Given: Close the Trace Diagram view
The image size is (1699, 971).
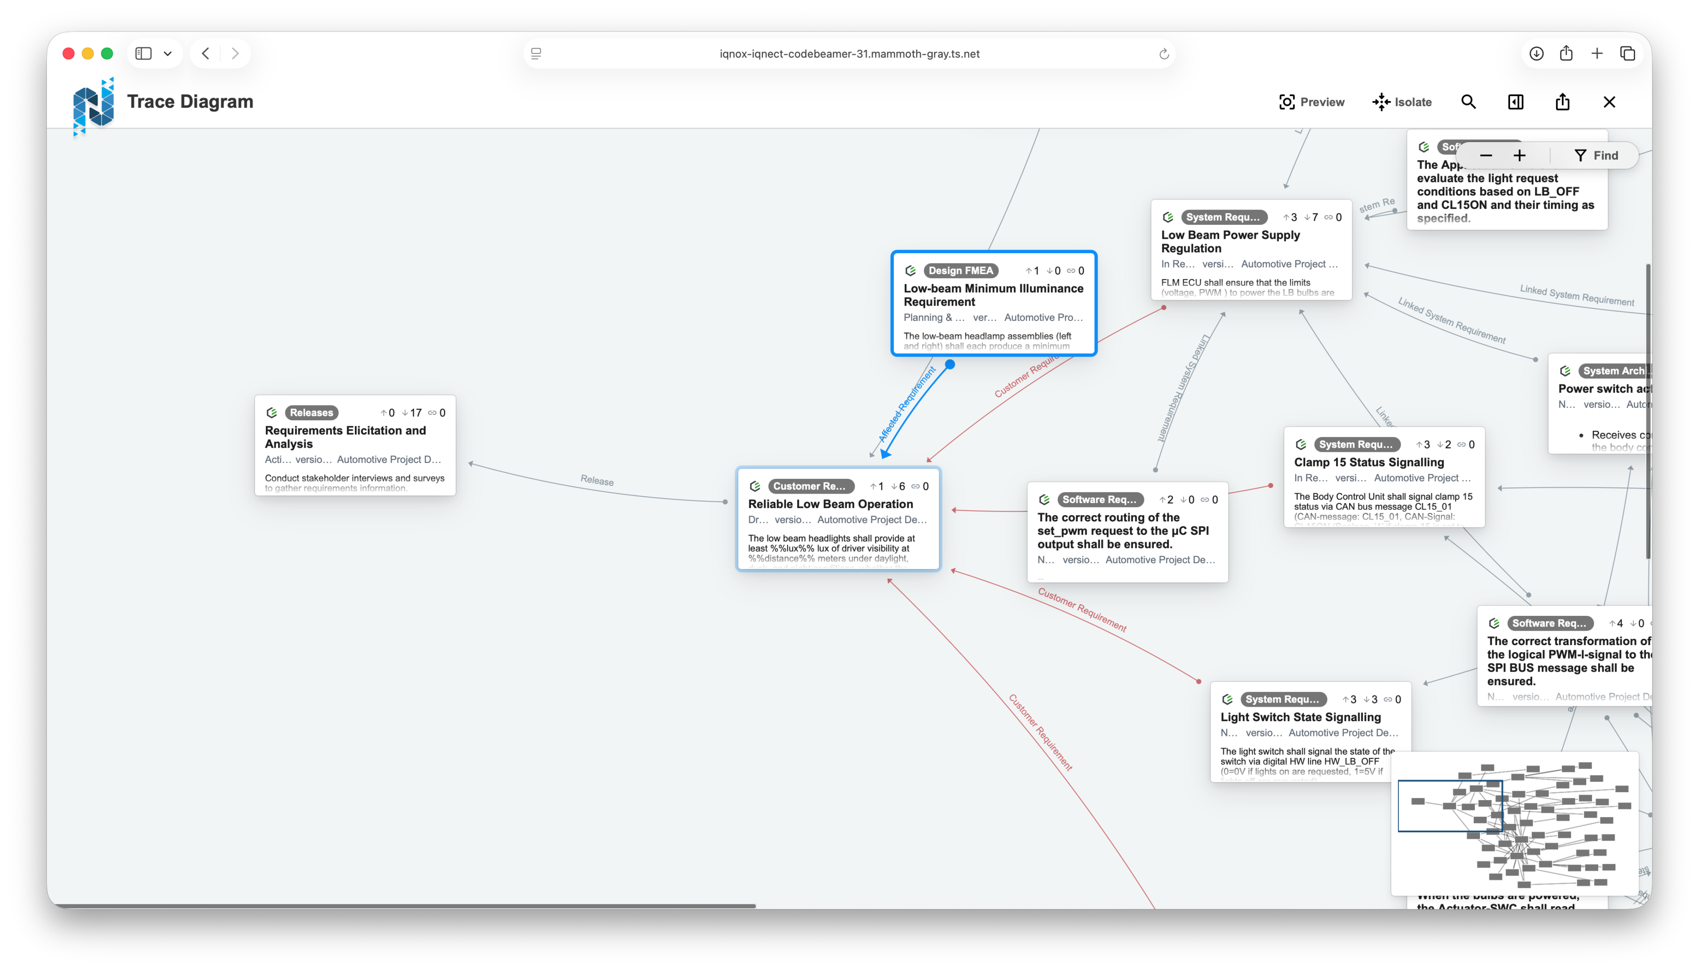Looking at the screenshot, I should pos(1609,102).
